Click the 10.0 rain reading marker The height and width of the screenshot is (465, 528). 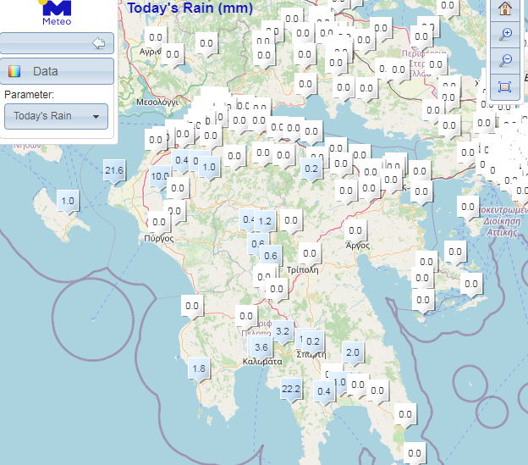pyautogui.click(x=160, y=177)
